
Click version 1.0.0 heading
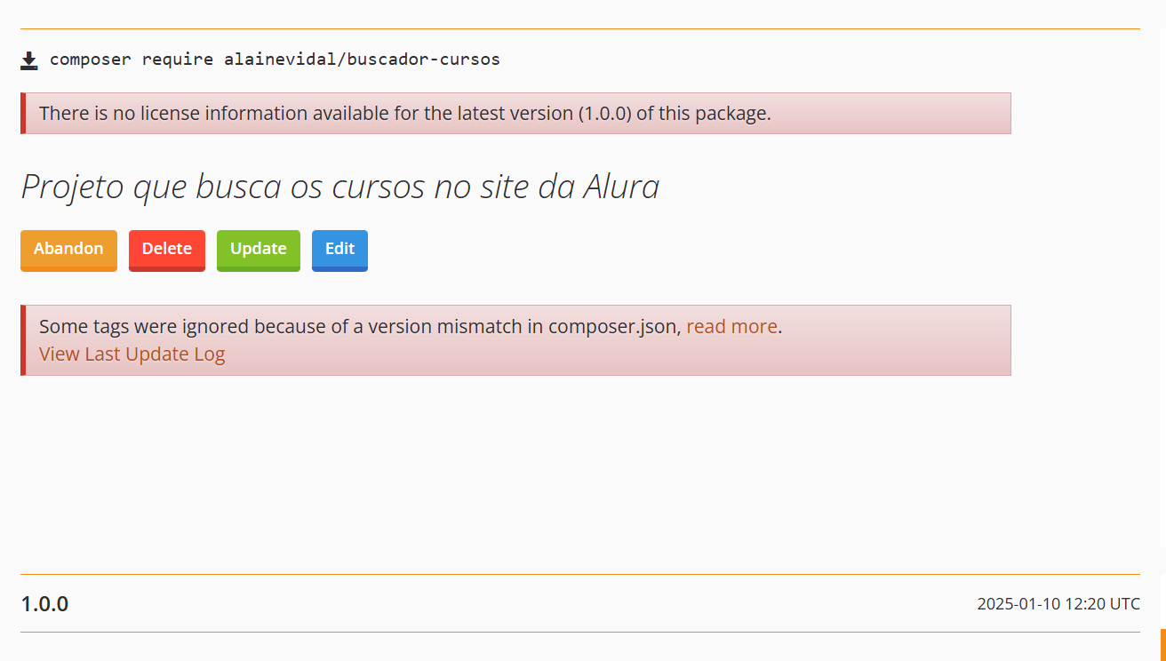pos(44,604)
